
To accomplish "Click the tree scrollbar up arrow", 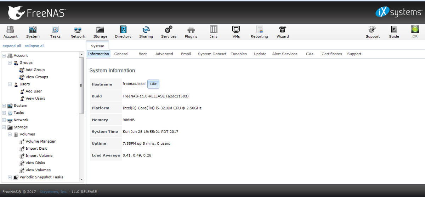I will click(x=81, y=54).
